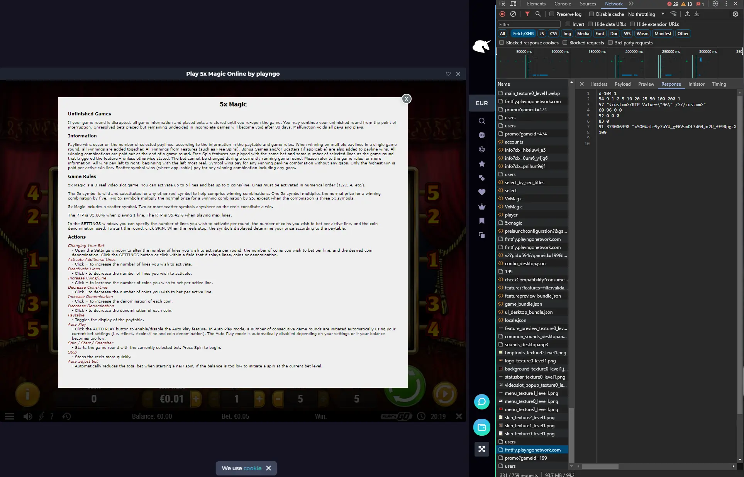Check the Invert filter checkbox
744x477 pixels.
(568, 24)
